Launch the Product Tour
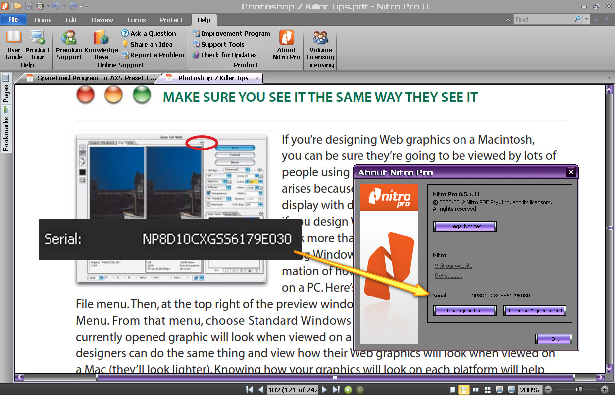Image resolution: width=615 pixels, height=395 pixels. [38, 45]
